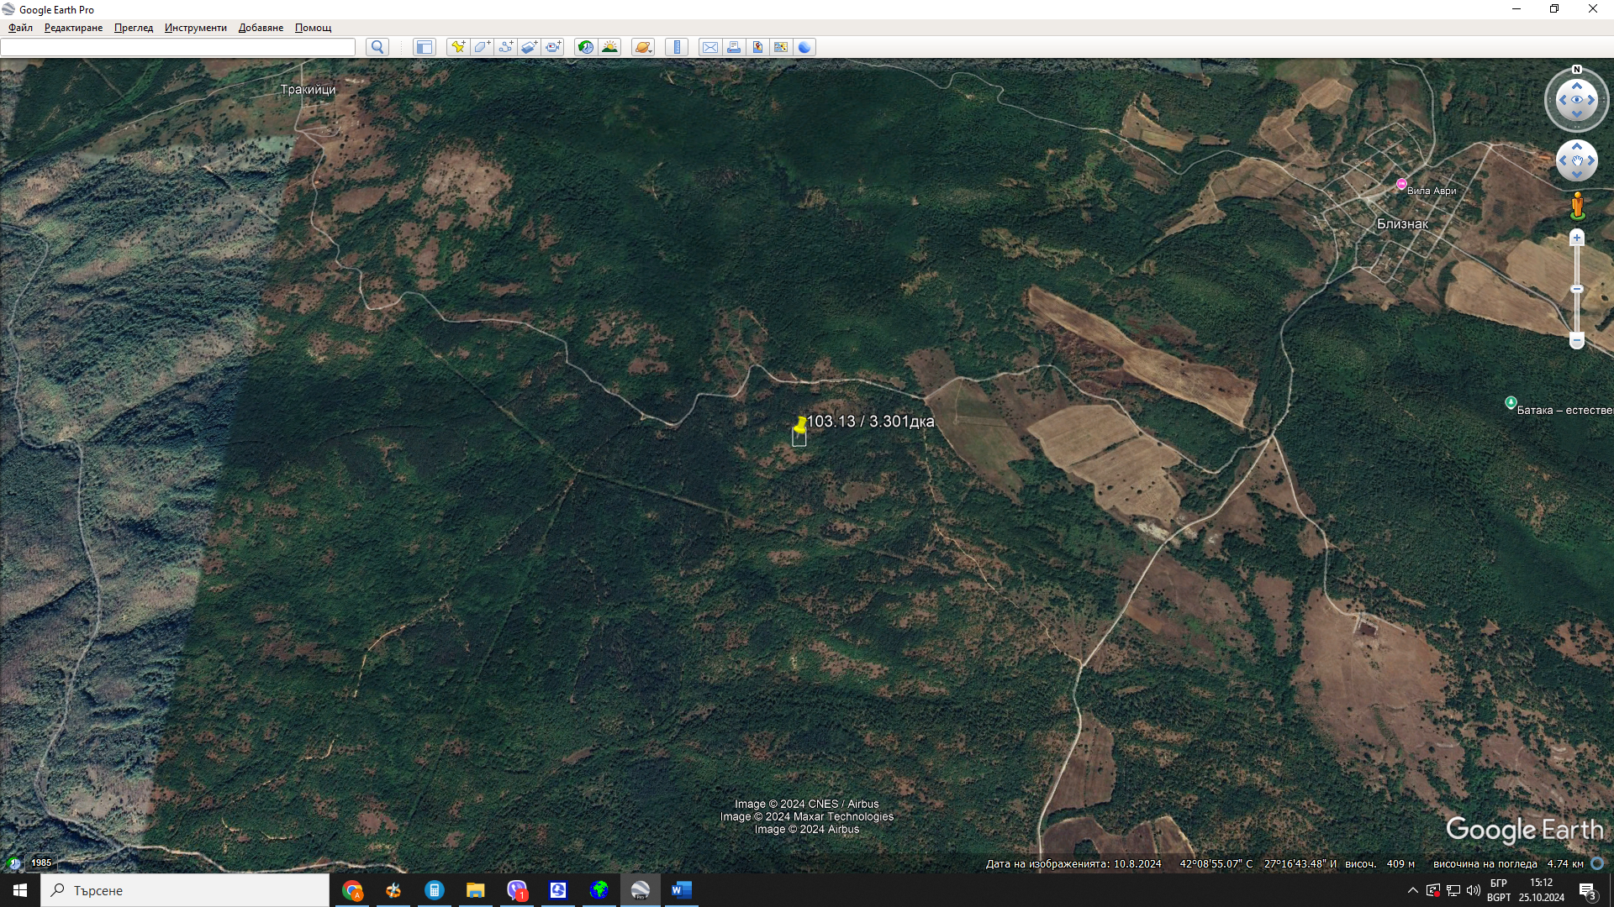Expand hidden system tray icons chevron
Viewport: 1614px width, 907px height.
tap(1412, 890)
